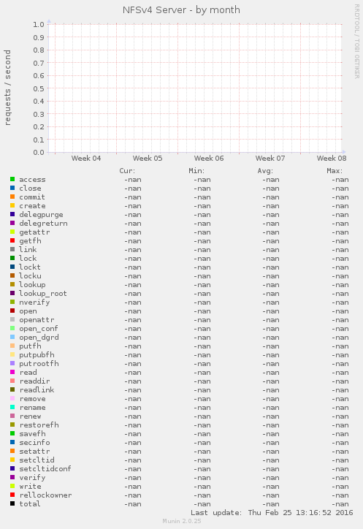Click the putpubfh legend label
Image resolution: width=363 pixels, height=529 pixels.
[37, 355]
